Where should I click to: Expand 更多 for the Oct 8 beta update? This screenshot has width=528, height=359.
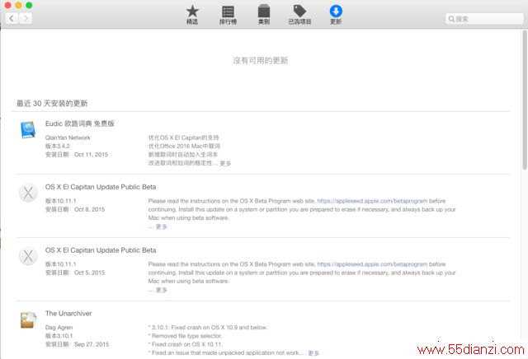(162, 226)
